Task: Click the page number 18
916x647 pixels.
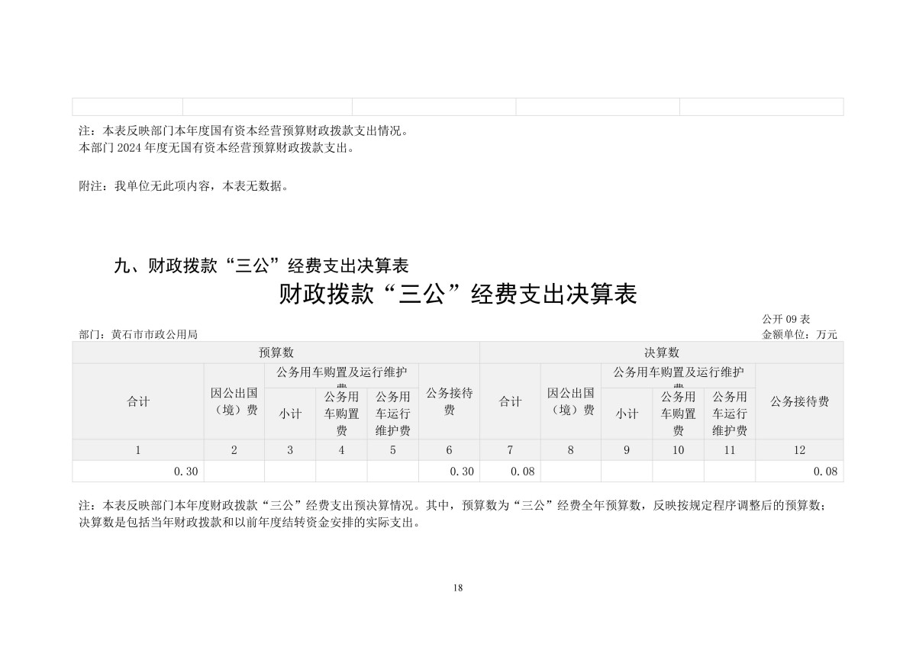Action: 458,587
